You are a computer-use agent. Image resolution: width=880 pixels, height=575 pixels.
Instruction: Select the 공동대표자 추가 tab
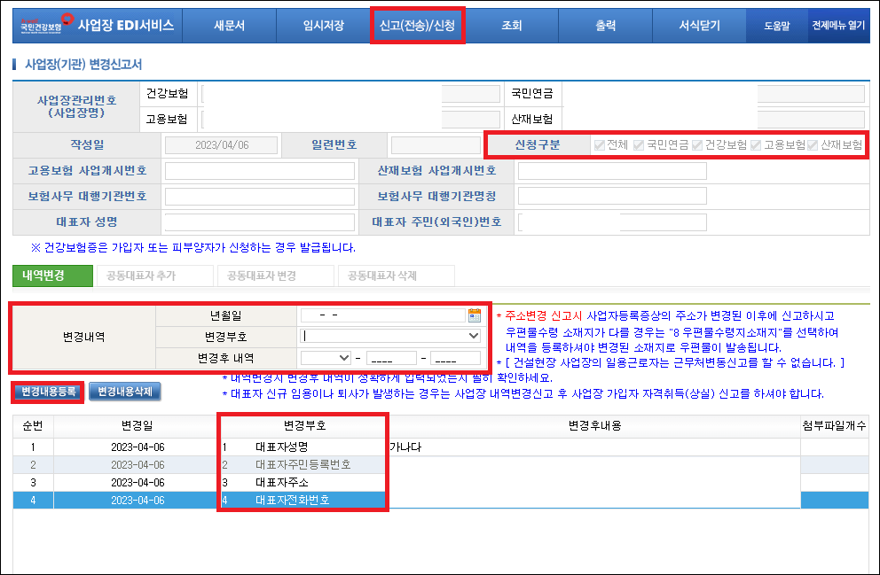pos(142,276)
